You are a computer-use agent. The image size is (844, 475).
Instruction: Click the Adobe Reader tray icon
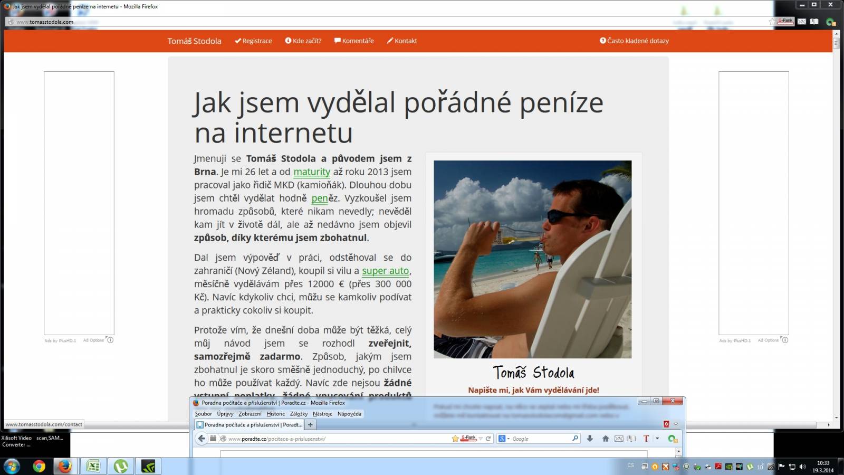718,467
